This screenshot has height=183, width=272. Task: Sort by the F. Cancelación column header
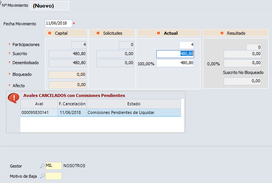[72, 104]
